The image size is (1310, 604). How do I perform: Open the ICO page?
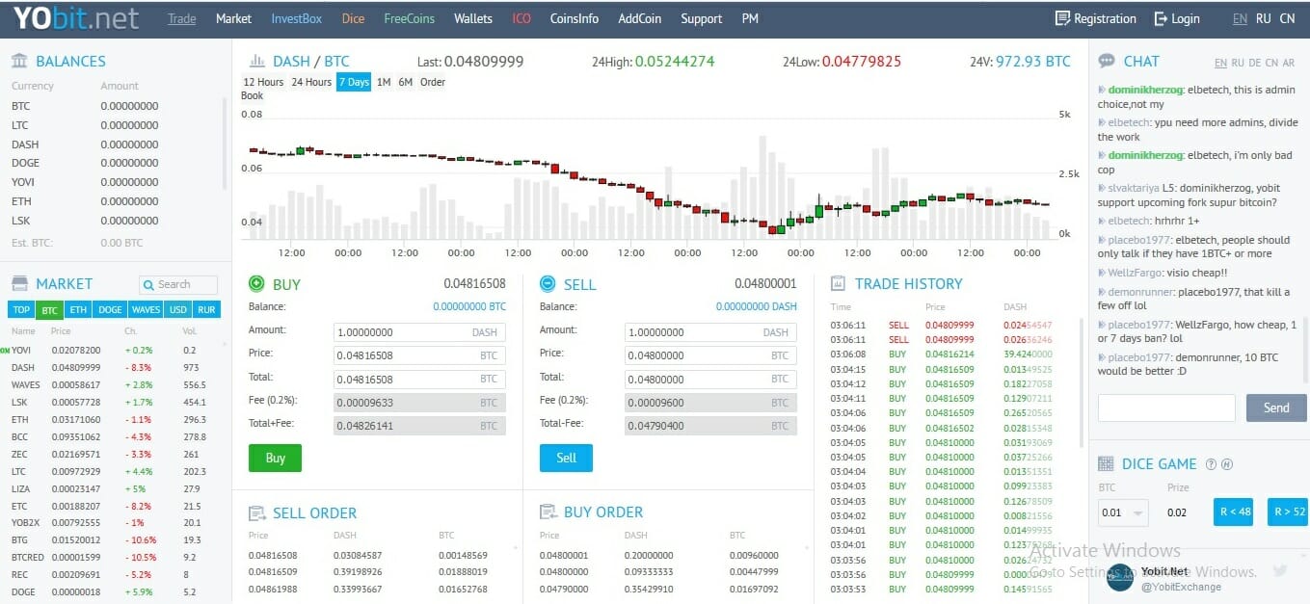[521, 18]
